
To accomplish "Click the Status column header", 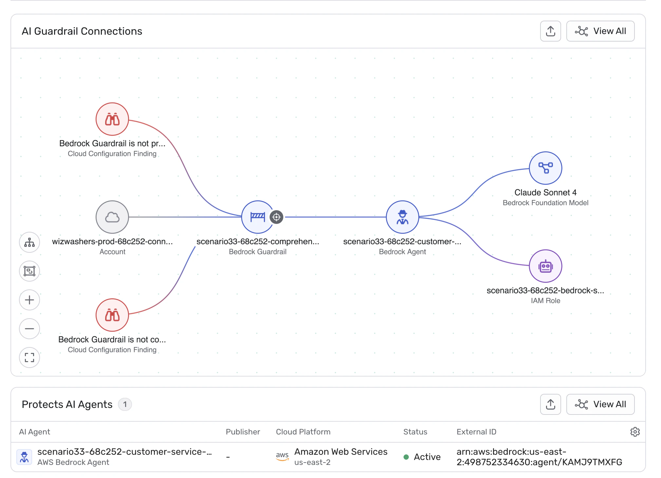I will click(415, 432).
